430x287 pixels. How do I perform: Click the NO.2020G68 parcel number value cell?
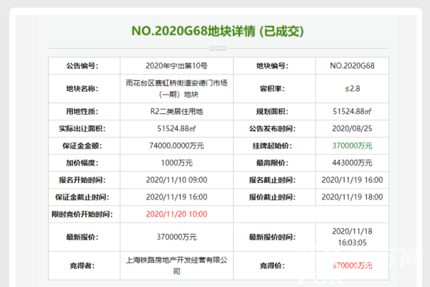pyautogui.click(x=353, y=66)
